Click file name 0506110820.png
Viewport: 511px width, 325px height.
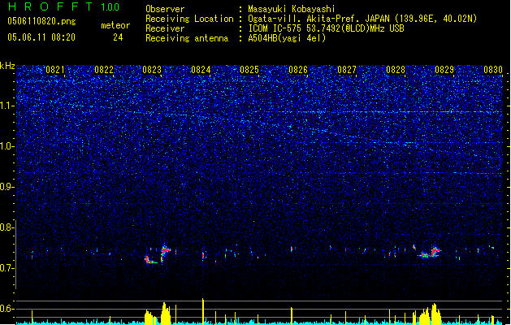[41, 21]
